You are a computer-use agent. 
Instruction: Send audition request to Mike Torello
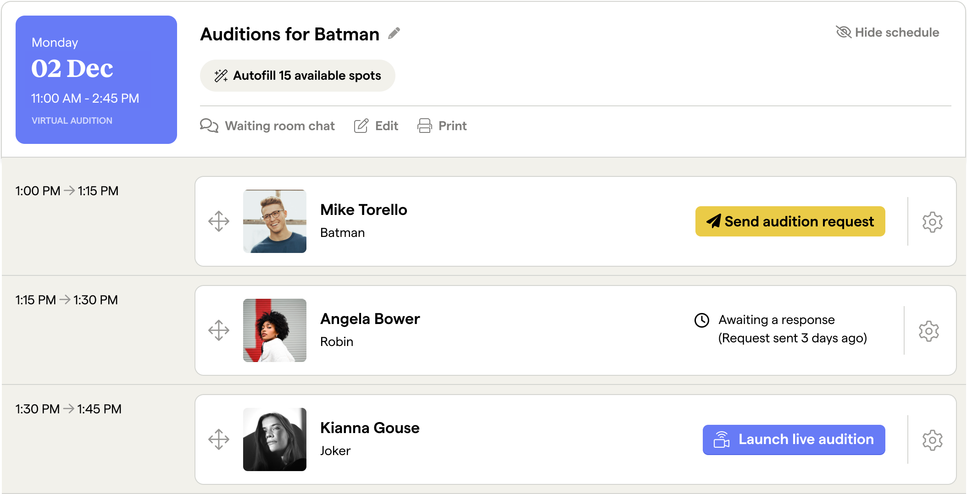pos(790,221)
